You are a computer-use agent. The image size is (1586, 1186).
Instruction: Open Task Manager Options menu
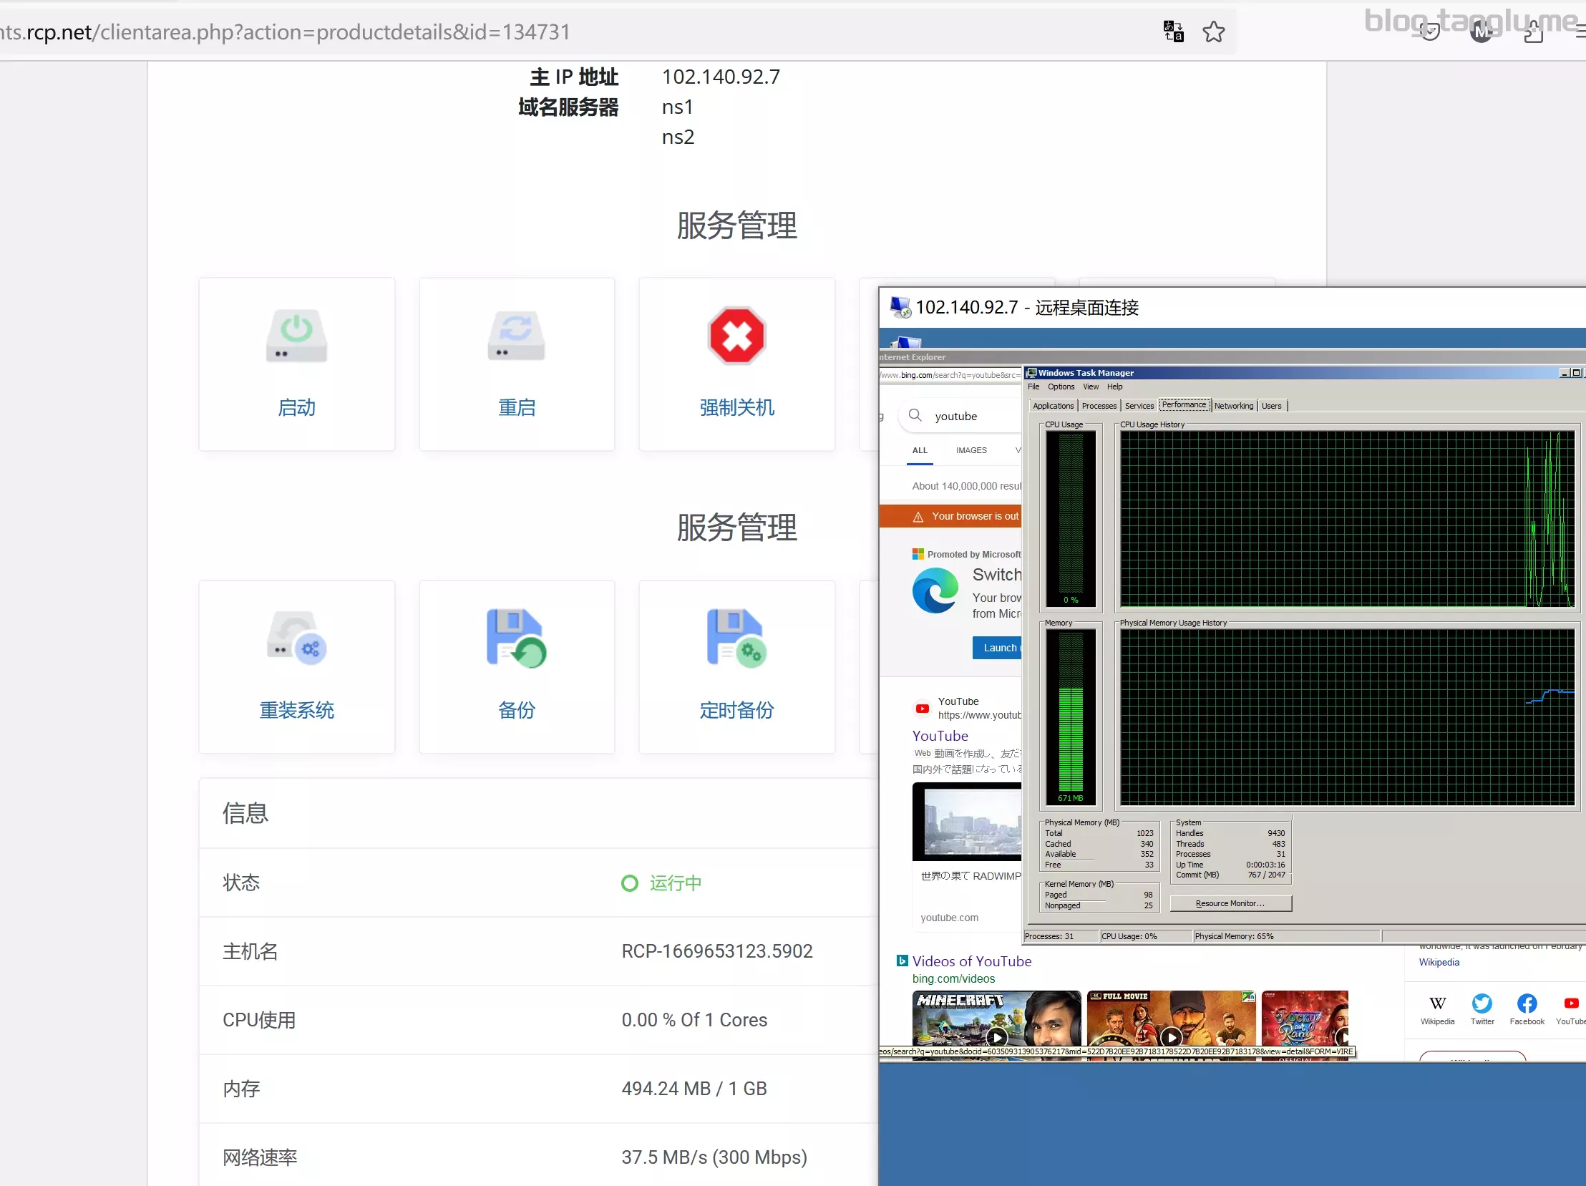(1061, 387)
